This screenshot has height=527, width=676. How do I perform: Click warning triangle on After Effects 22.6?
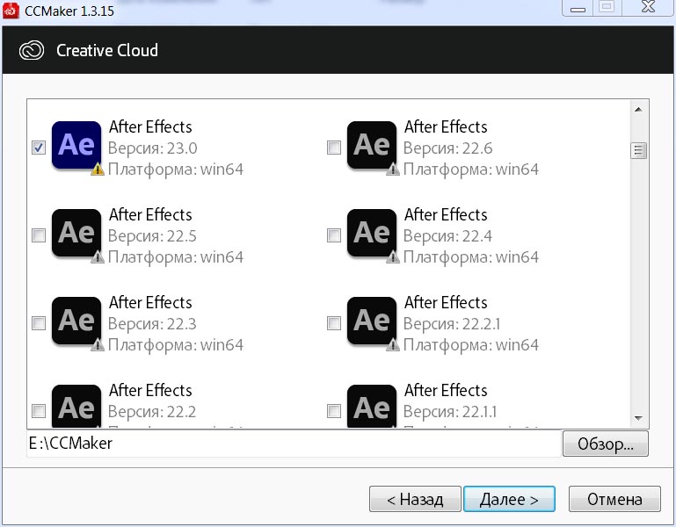(x=393, y=170)
